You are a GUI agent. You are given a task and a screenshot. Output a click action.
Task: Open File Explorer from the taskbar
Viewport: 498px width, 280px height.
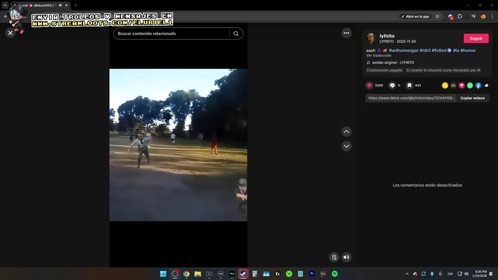click(x=198, y=274)
